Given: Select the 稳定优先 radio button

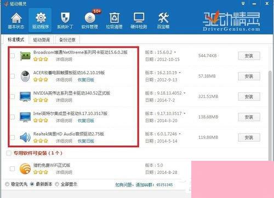Looking at the screenshot, I should (x=7, y=184).
